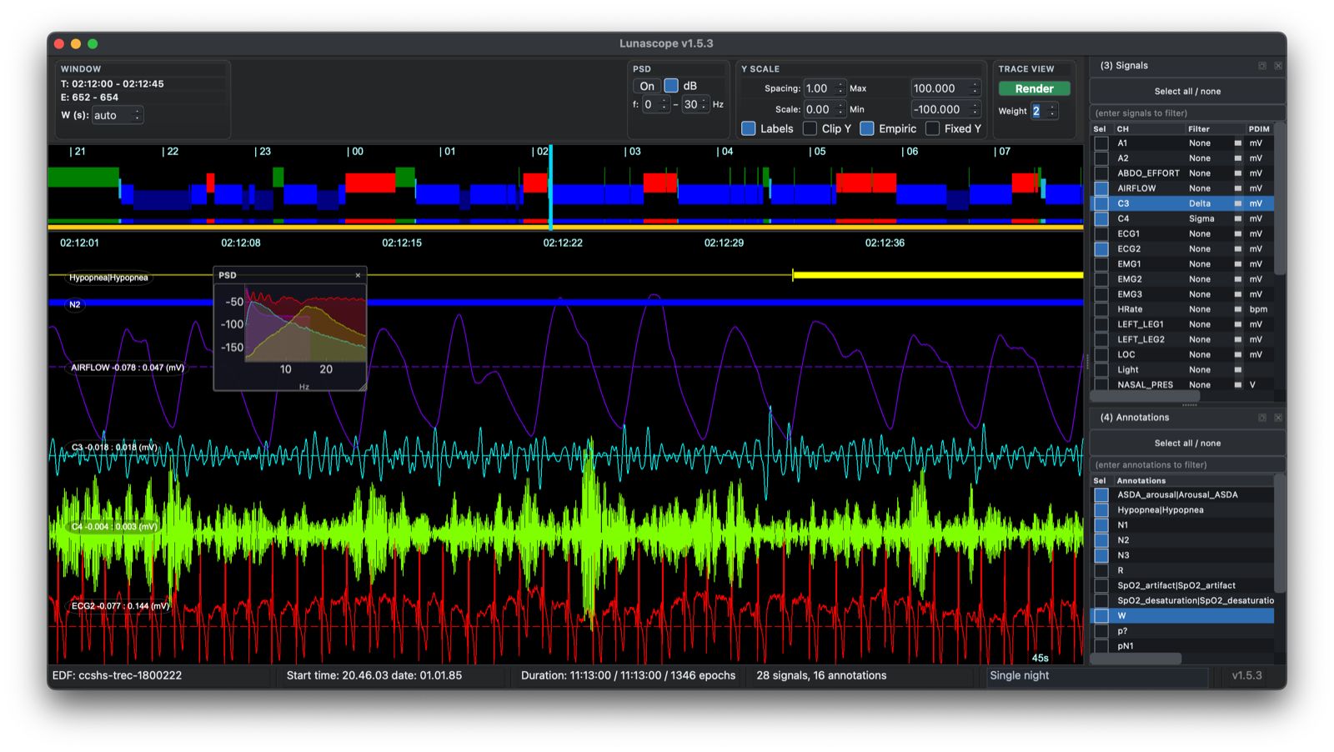Viewport: 1334px width, 752px height.
Task: Toggle the Labels checkbox
Action: (749, 128)
